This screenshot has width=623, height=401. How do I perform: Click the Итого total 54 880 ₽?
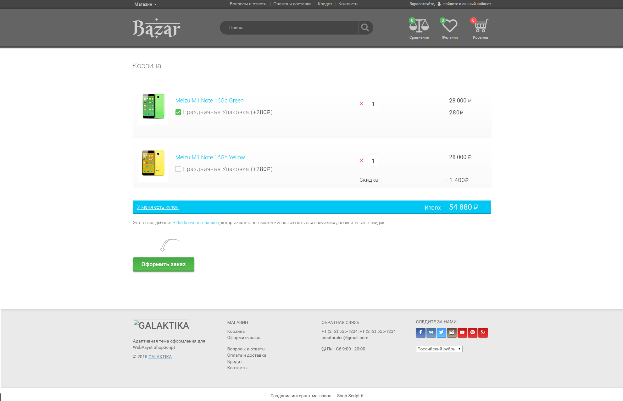click(464, 207)
